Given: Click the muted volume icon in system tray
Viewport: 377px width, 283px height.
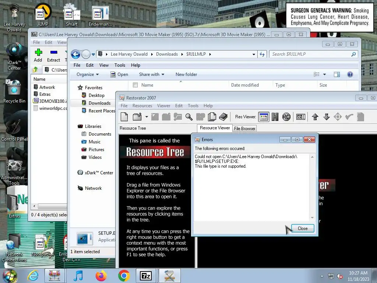Looking at the screenshot, I should point(340,276).
